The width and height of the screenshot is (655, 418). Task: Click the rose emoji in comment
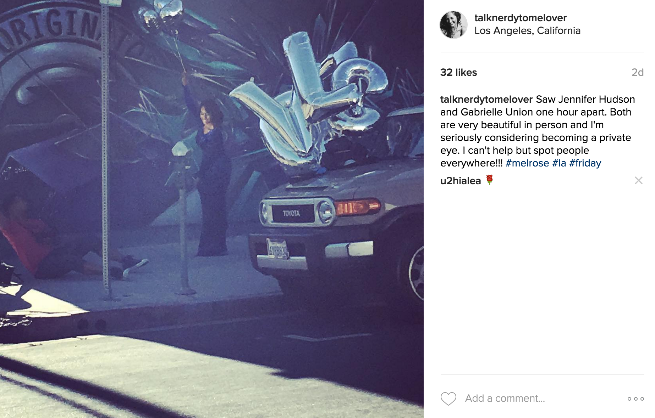click(490, 180)
